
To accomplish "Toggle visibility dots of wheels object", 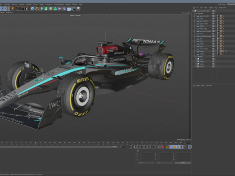I will tap(215, 56).
